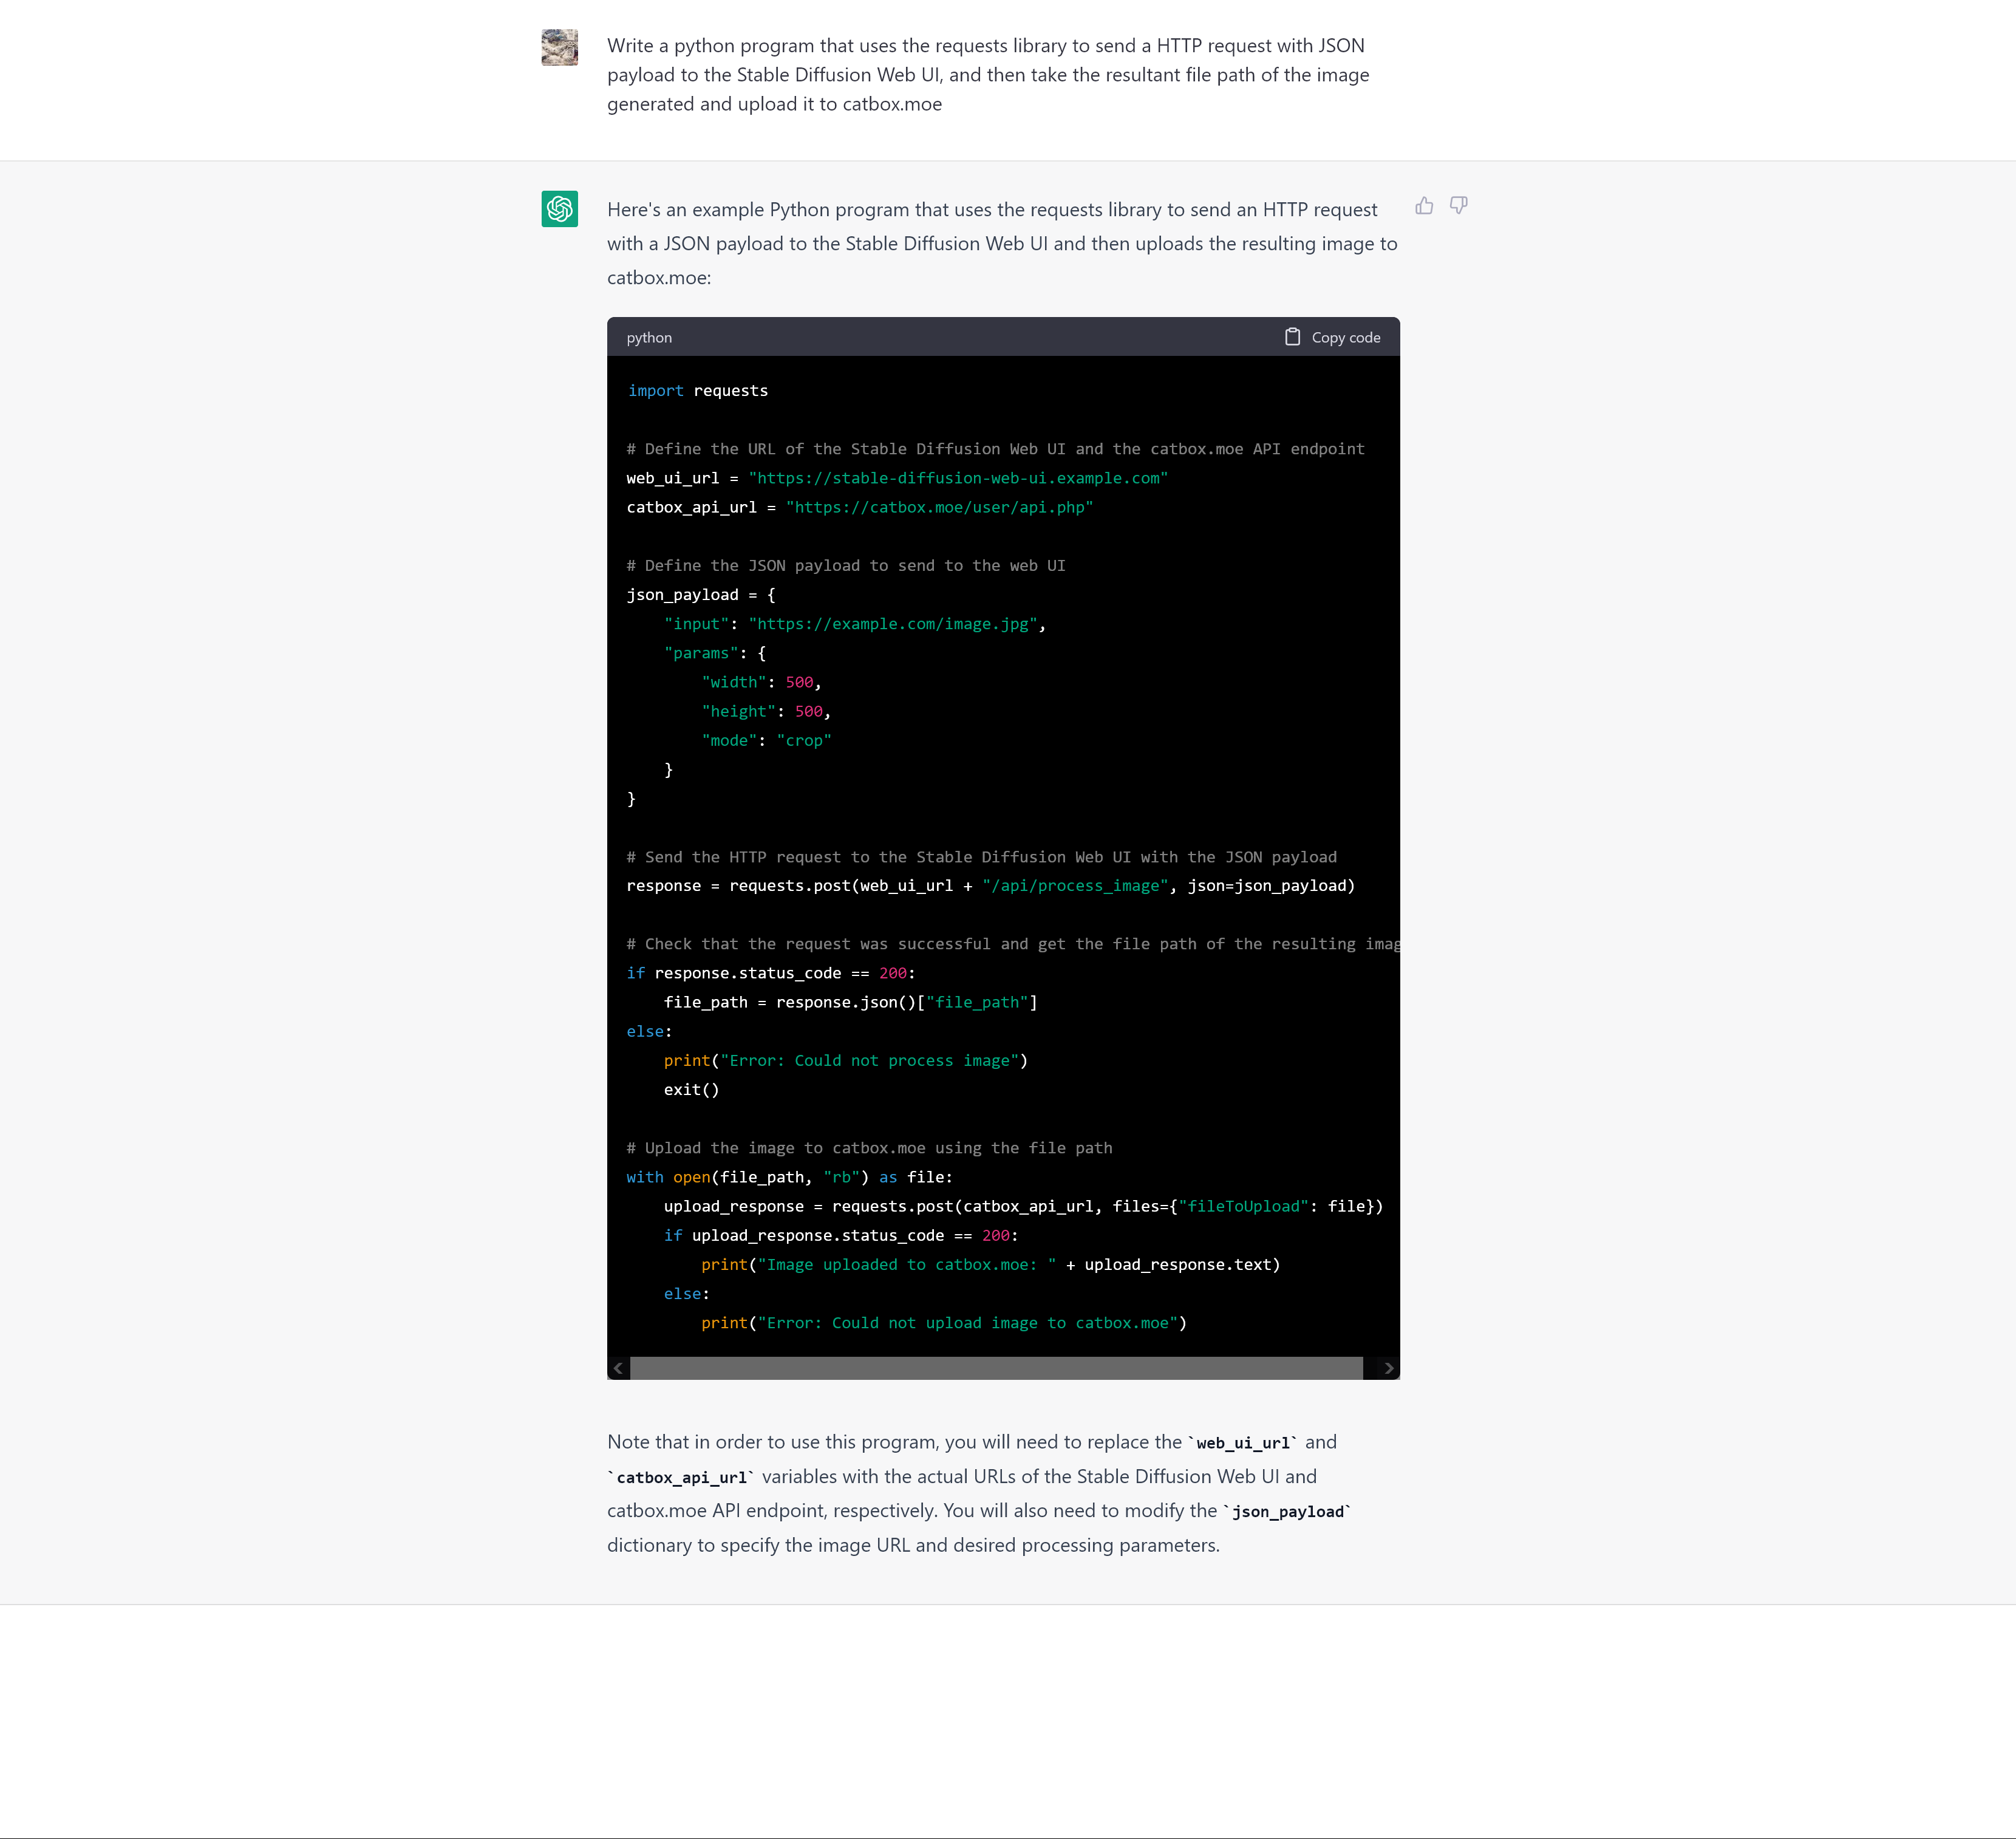Click the thumbs down feedback icon
This screenshot has width=2016, height=1839.
[x=1459, y=206]
